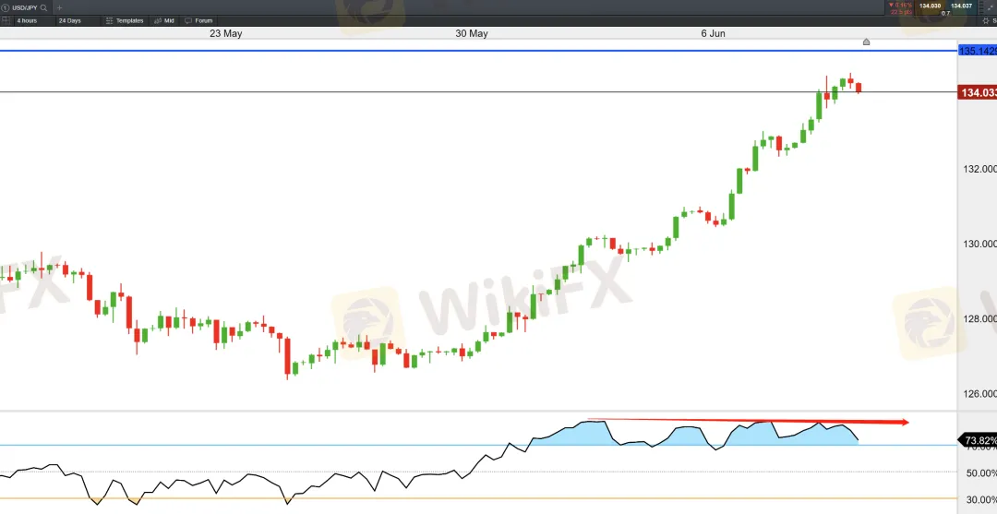
Task: Select the blue 135.142 price level label
Action: [x=978, y=50]
